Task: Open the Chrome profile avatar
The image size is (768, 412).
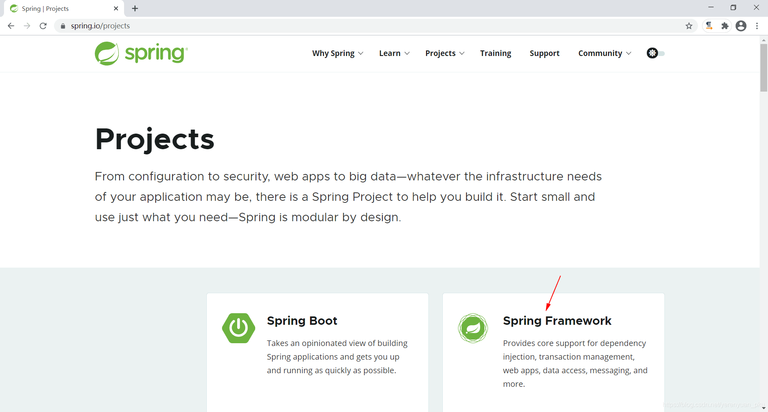Action: click(x=741, y=26)
